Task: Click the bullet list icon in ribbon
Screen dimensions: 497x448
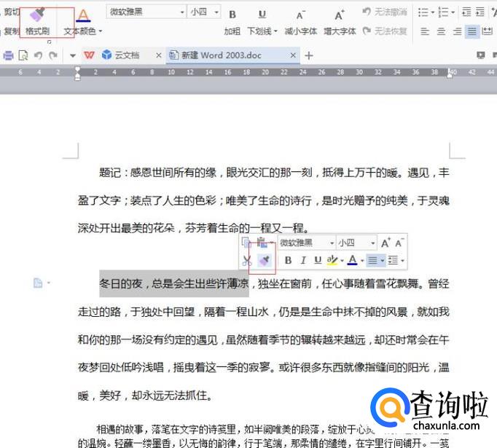Action: tap(423, 12)
